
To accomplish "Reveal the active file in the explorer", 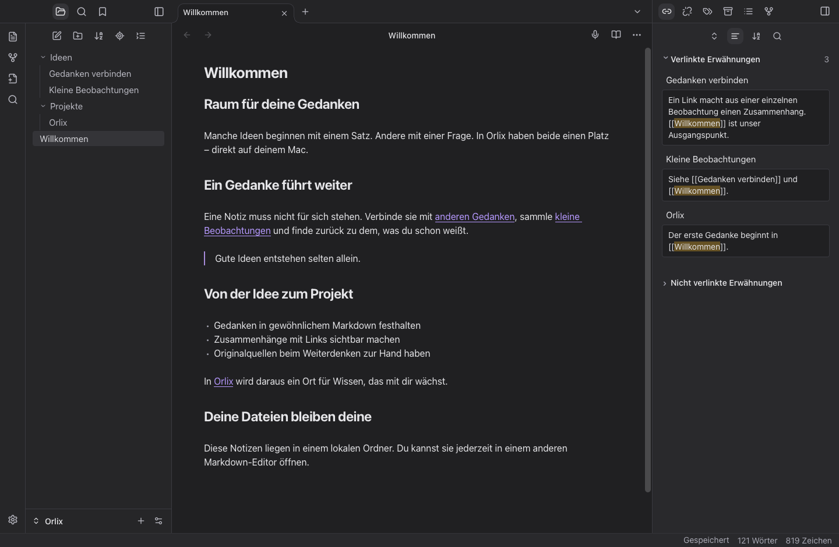I will click(120, 36).
